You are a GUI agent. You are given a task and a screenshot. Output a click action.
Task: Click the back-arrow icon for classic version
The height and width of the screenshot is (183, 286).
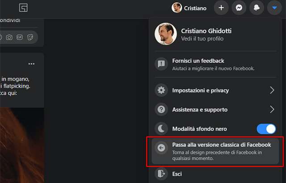point(161,148)
